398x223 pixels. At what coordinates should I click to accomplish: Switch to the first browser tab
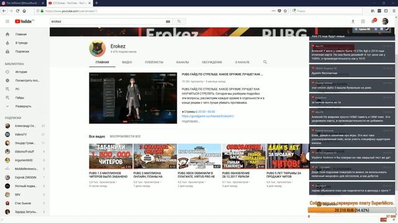tap(22, 3)
